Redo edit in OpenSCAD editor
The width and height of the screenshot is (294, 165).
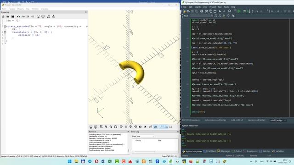[23, 16]
